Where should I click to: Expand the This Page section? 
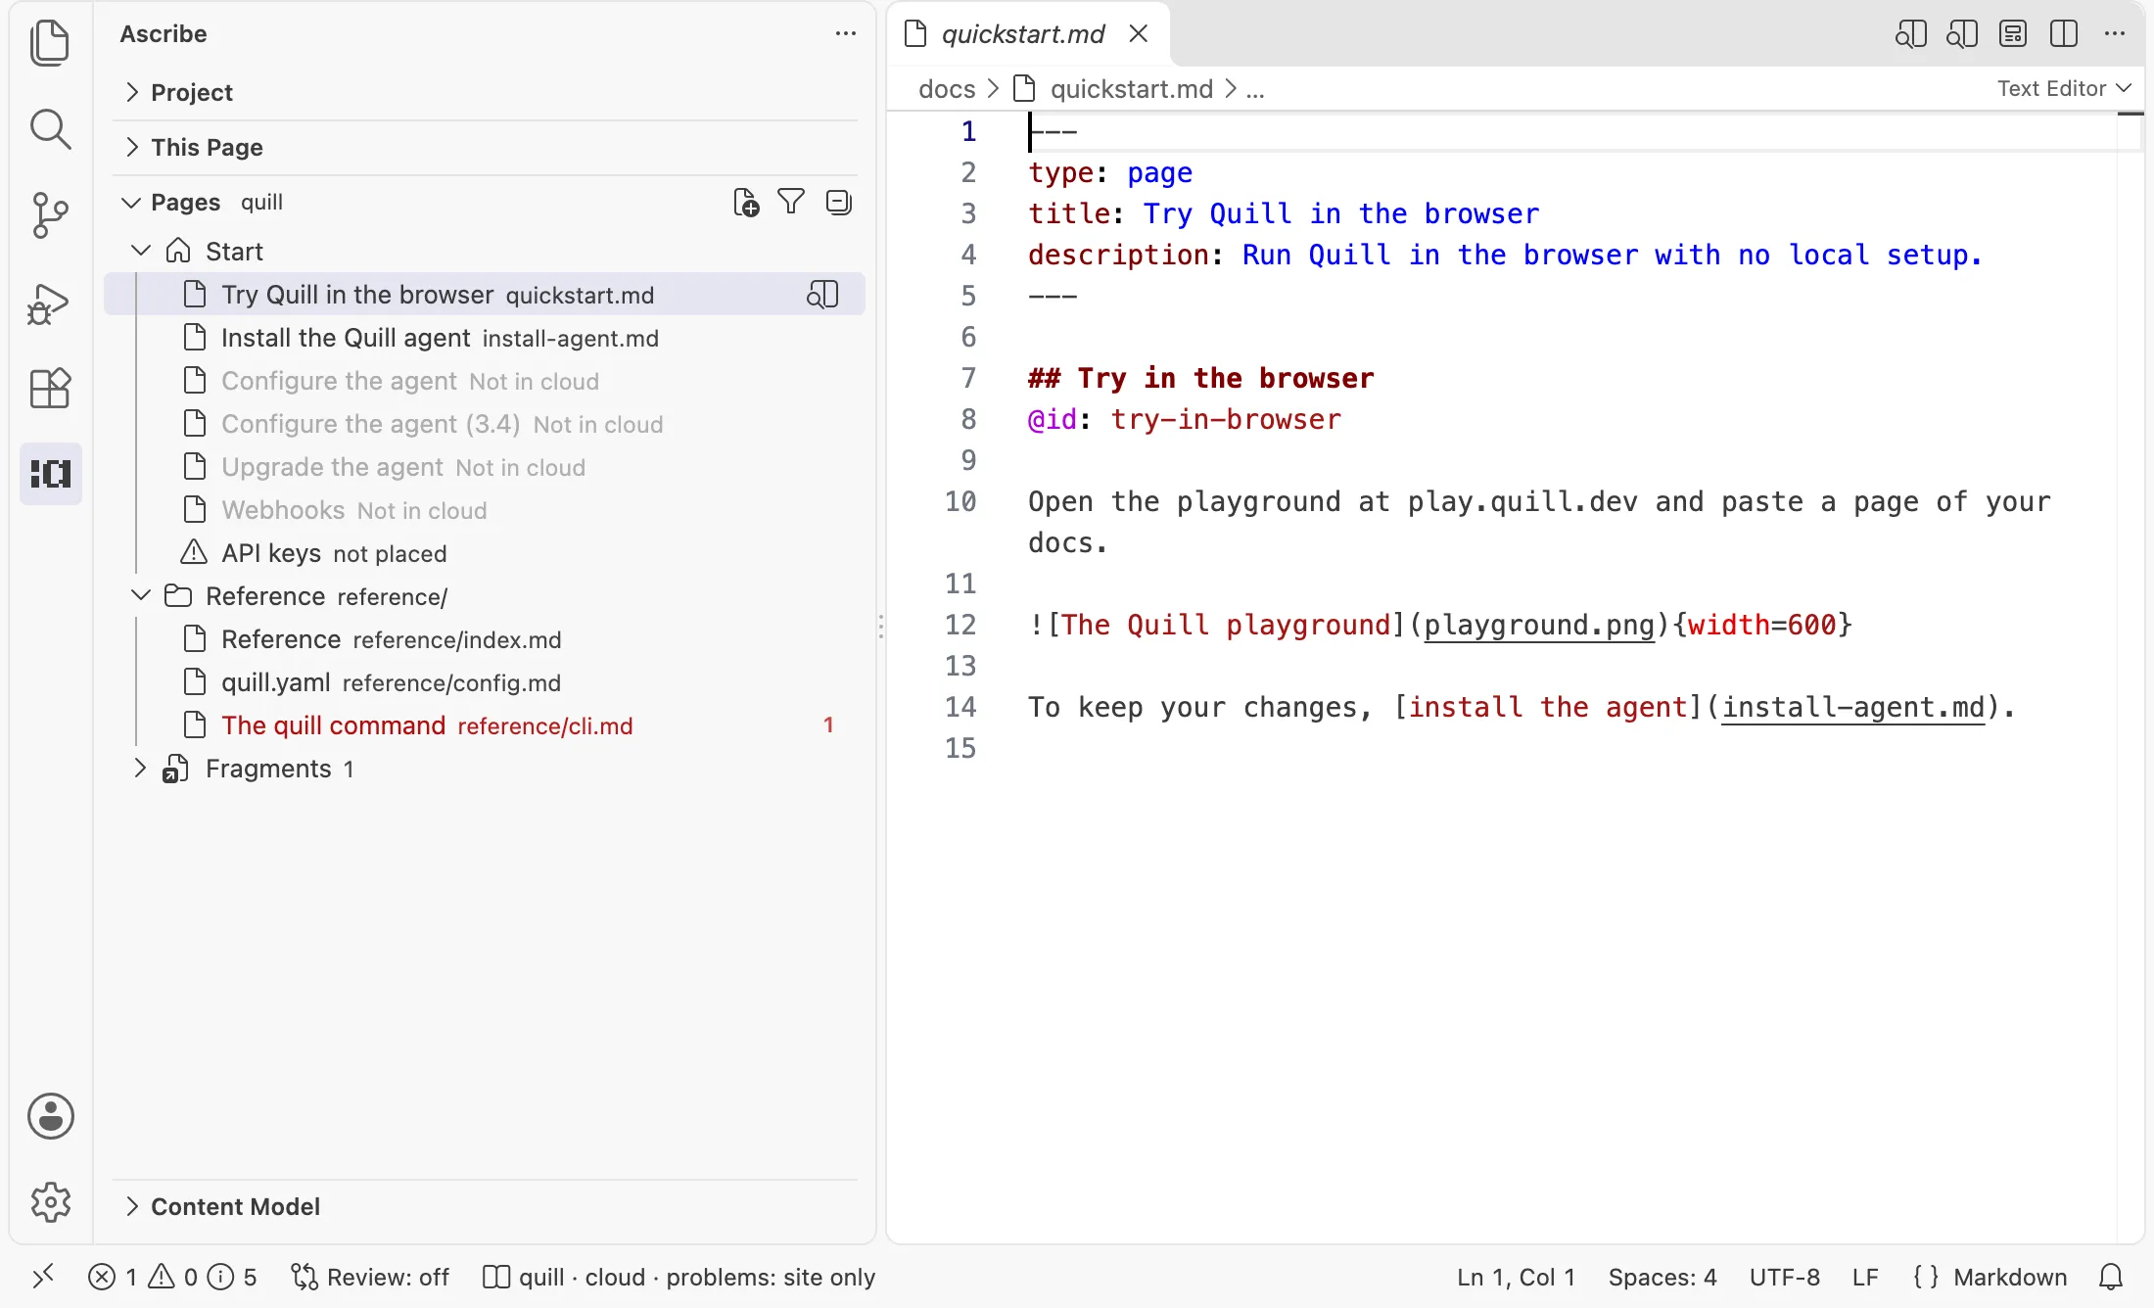pyautogui.click(x=485, y=147)
